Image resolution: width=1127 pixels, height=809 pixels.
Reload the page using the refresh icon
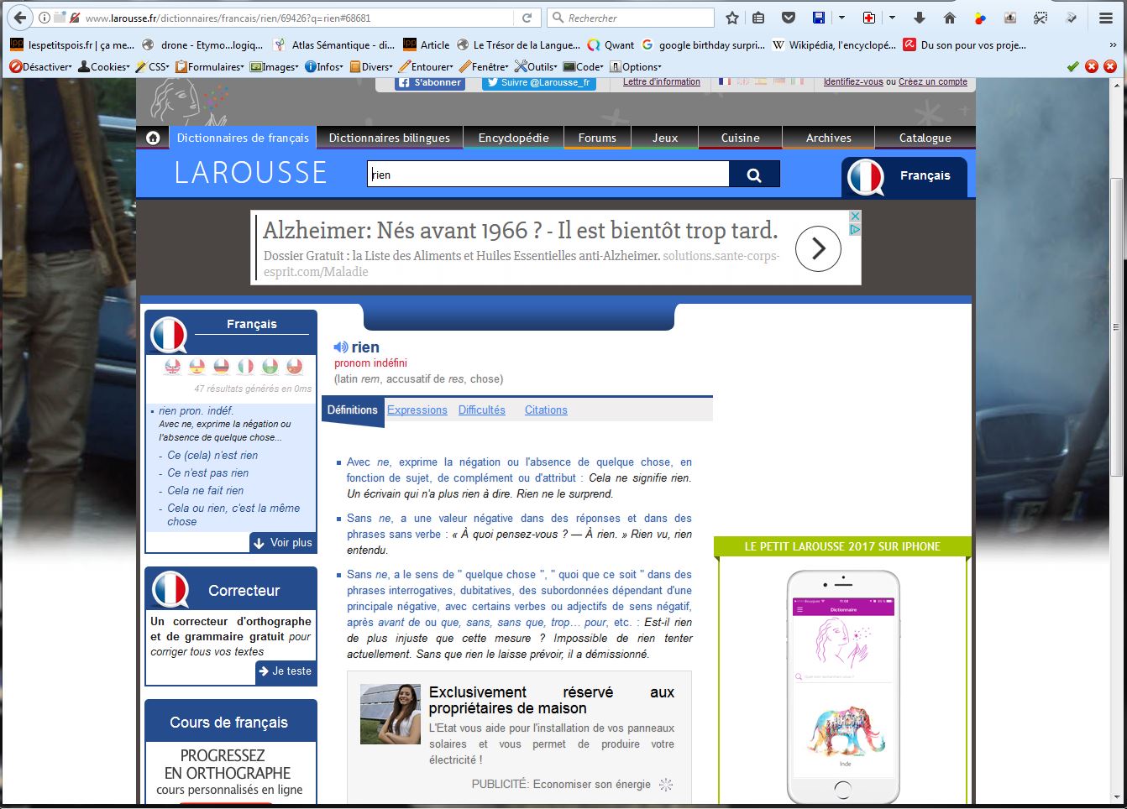[x=527, y=18]
